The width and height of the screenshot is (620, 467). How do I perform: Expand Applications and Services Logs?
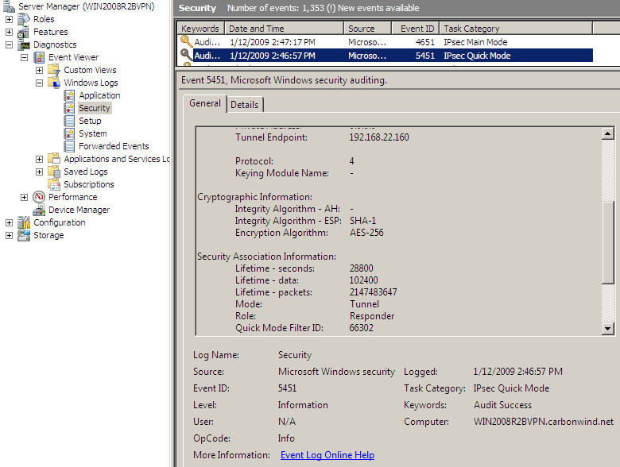tap(39, 159)
